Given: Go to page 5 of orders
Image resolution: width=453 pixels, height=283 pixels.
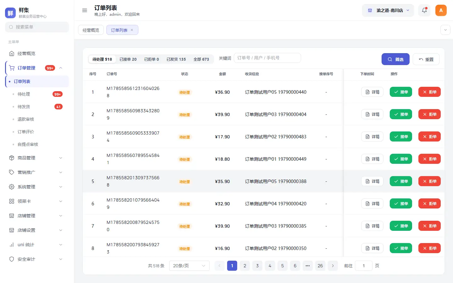Looking at the screenshot, I should pos(282,266).
